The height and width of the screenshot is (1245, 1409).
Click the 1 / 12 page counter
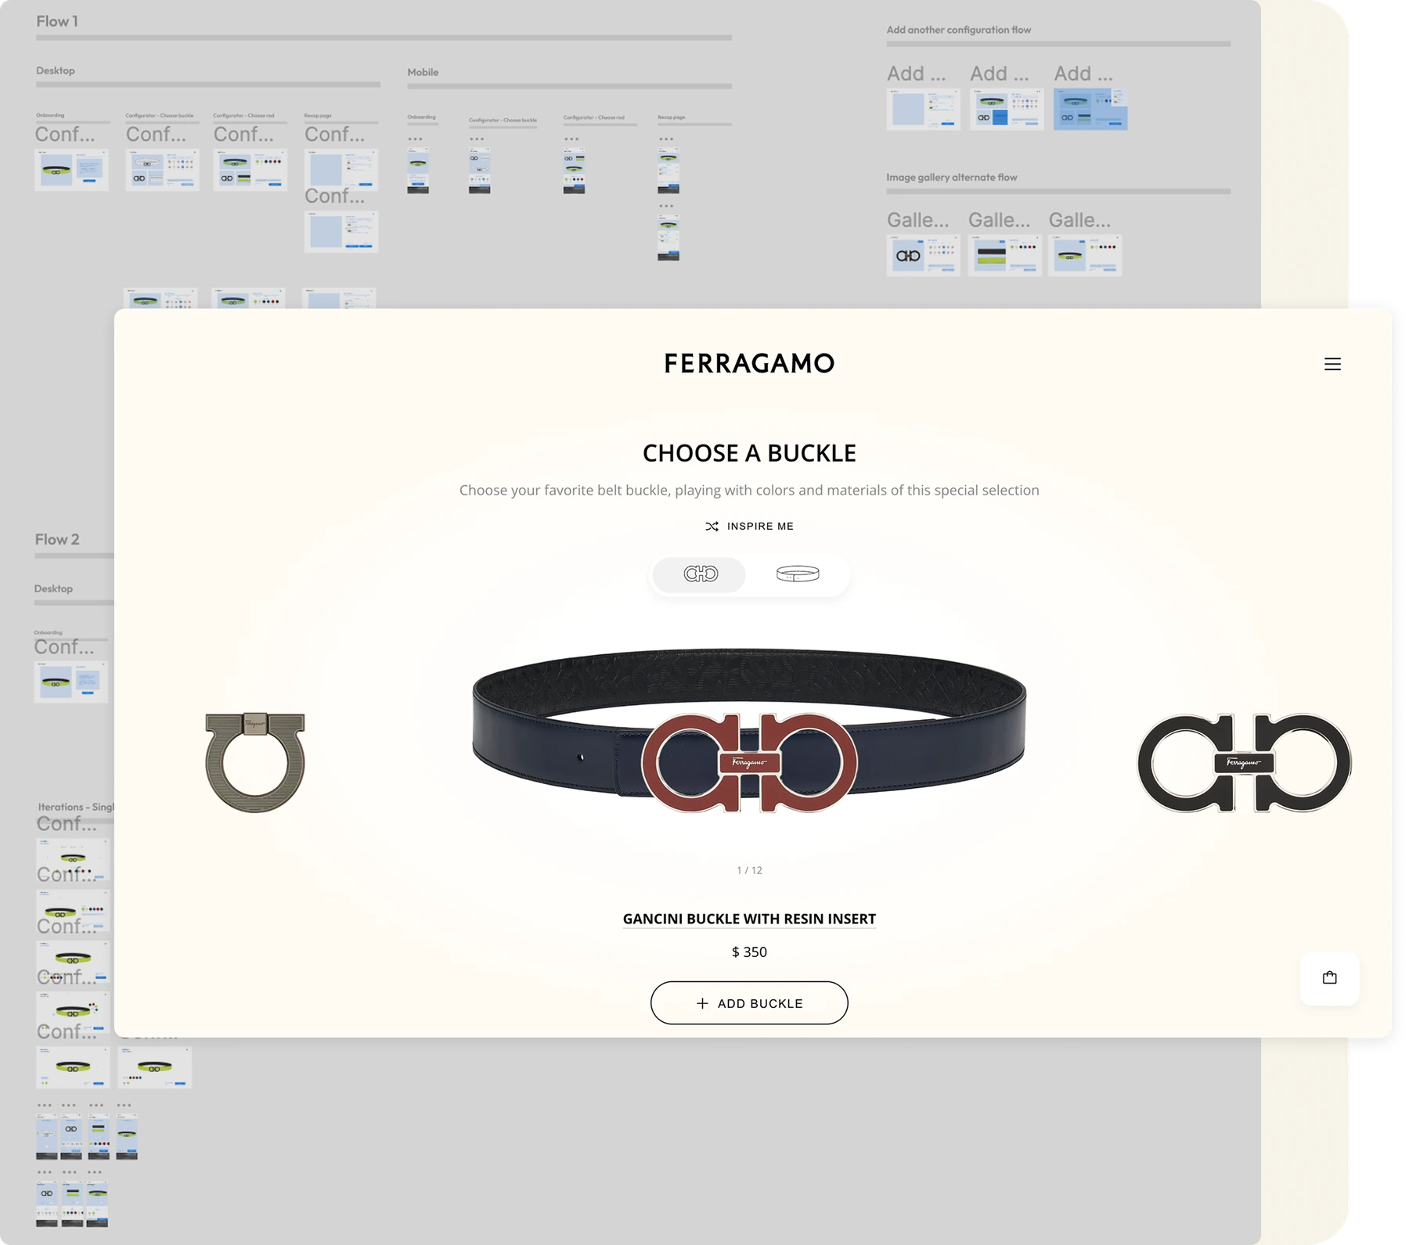tap(749, 870)
